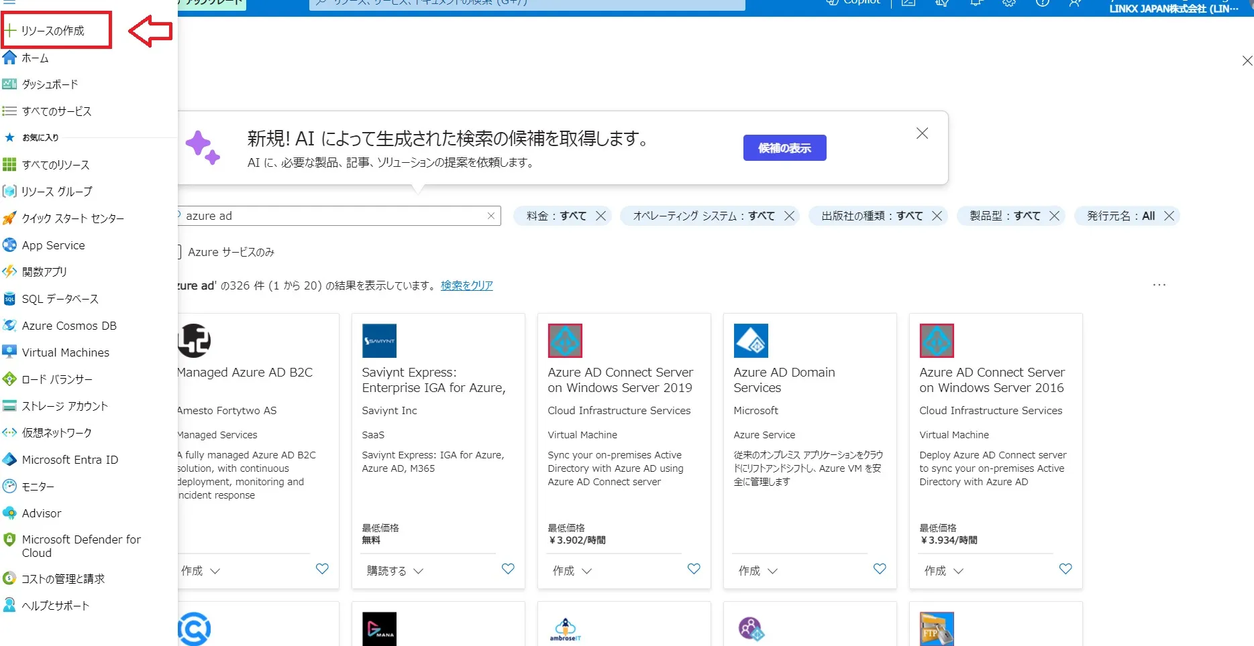This screenshot has height=646, width=1254.
Task: Remove the 料金 filter
Action: coord(600,216)
